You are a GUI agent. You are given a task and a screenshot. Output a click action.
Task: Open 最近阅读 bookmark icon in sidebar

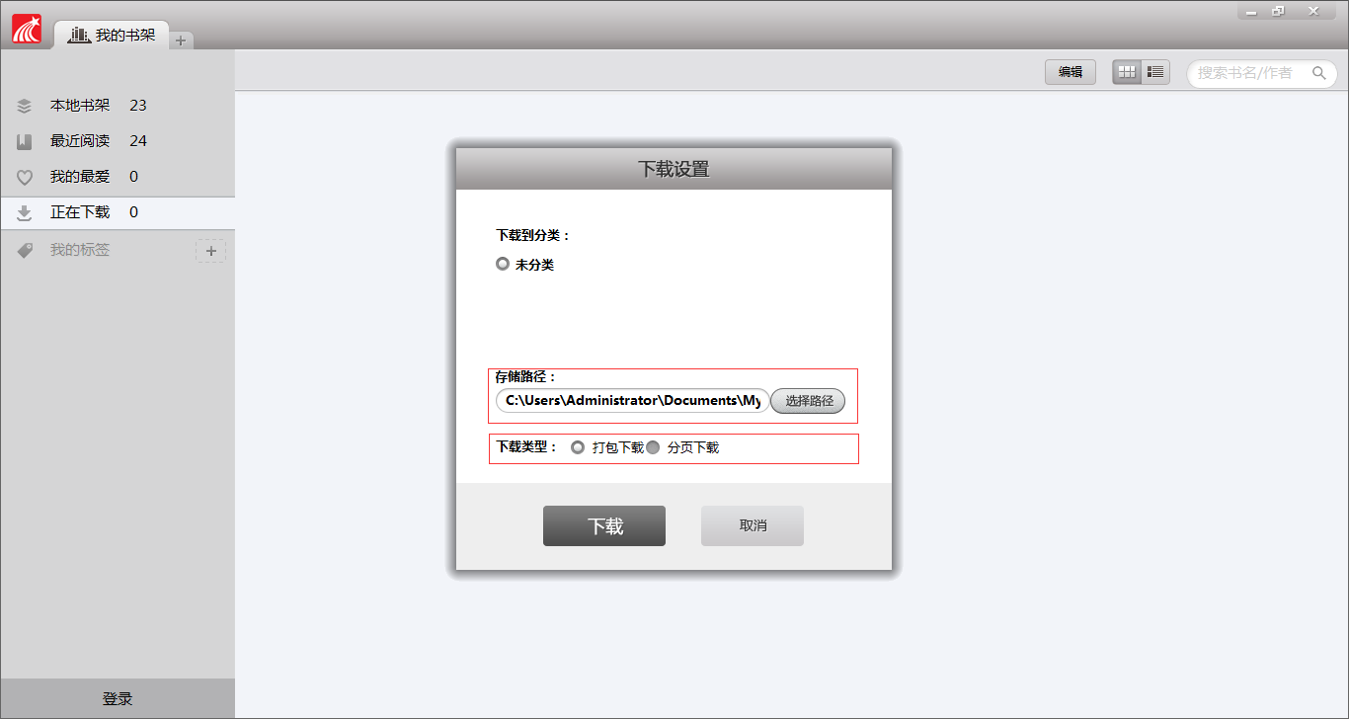(x=25, y=141)
